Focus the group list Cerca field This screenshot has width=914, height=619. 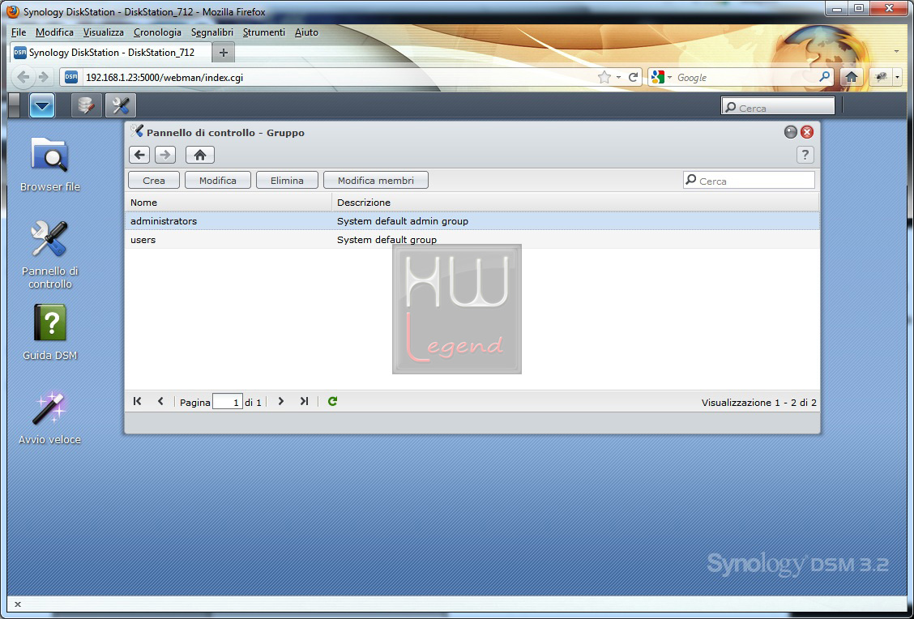[749, 180]
